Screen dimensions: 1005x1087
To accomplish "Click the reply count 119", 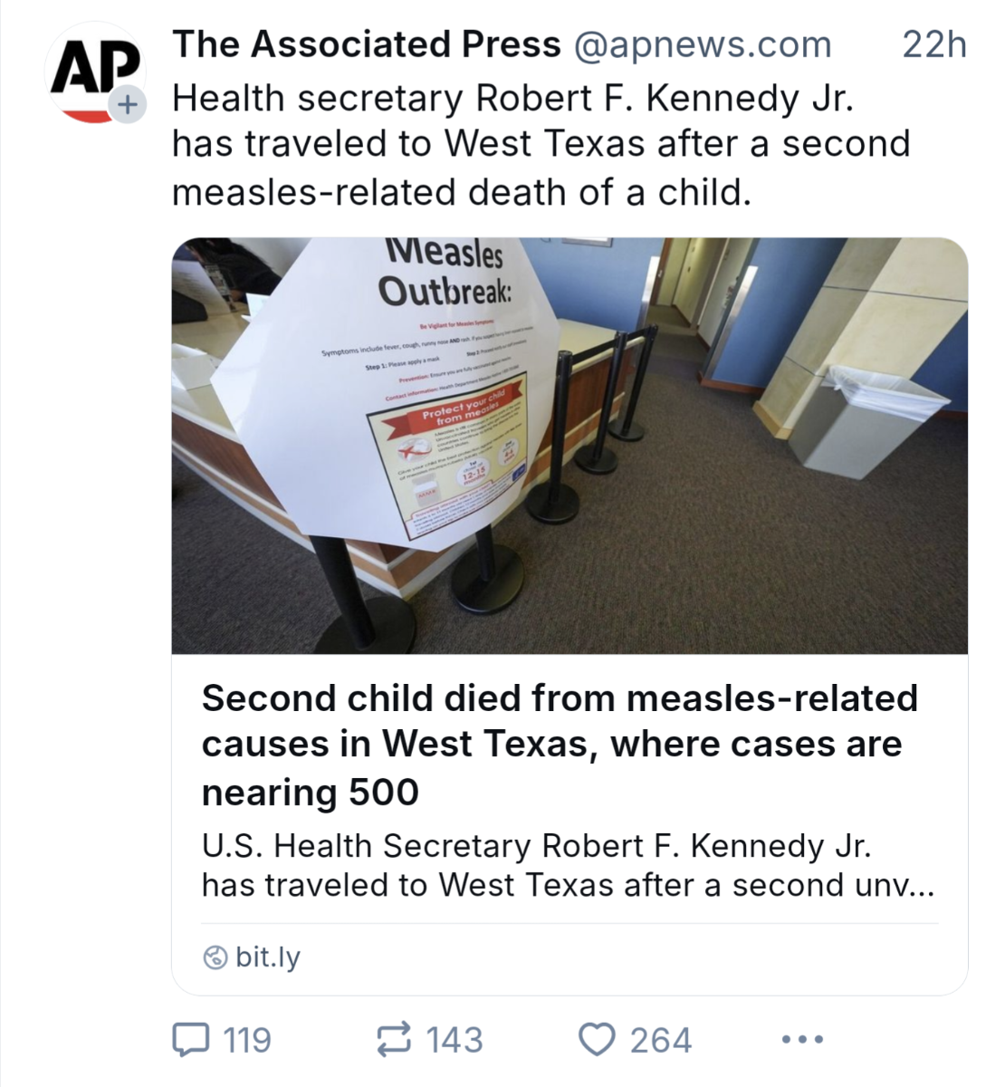I will (246, 1040).
